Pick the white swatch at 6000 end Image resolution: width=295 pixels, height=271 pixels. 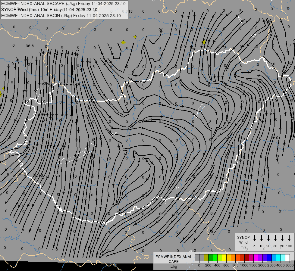287,257
